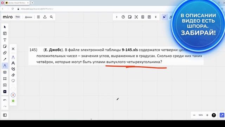
Task: Reload the browser page
Action: 13,9
